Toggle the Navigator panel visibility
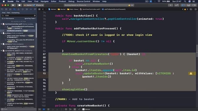 click(183, 5)
